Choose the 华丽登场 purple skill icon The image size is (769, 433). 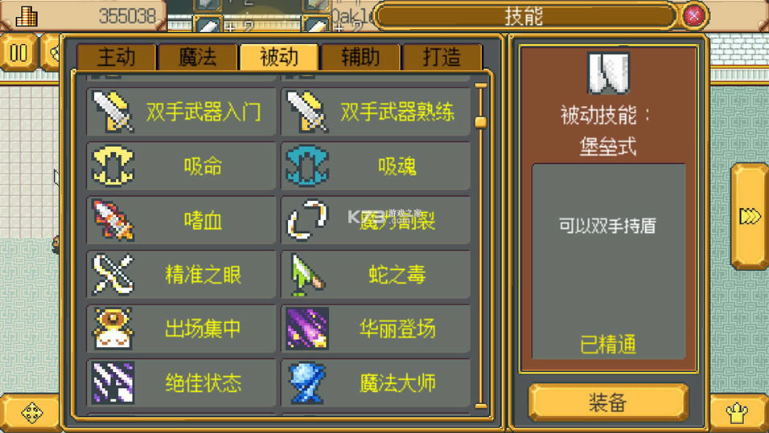click(x=307, y=329)
